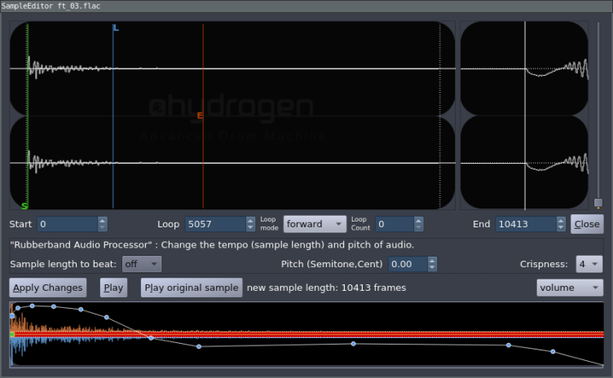Click the orange E end marker
Screen dimensions: 613x378
tap(200, 116)
